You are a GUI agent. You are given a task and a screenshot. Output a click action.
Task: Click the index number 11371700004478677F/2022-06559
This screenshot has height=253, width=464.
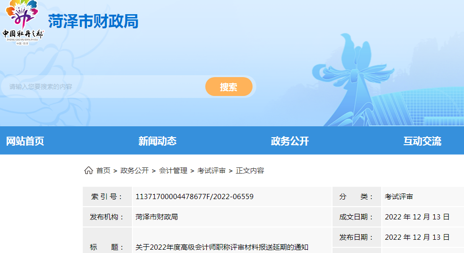click(194, 197)
